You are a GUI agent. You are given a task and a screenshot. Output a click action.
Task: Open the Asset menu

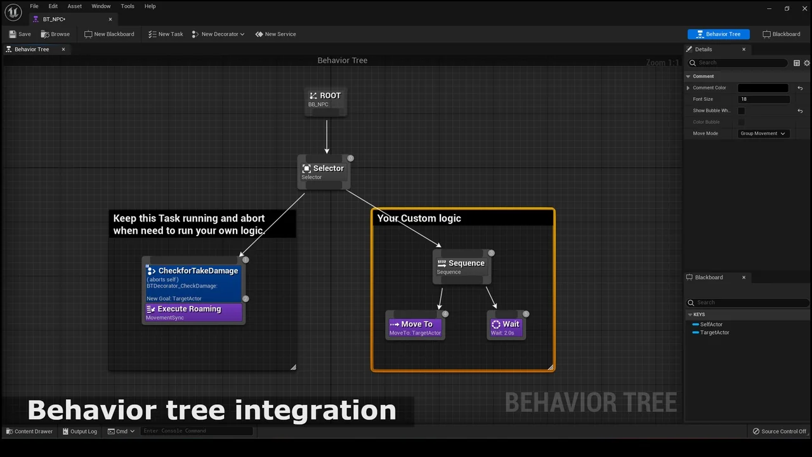[x=75, y=6]
